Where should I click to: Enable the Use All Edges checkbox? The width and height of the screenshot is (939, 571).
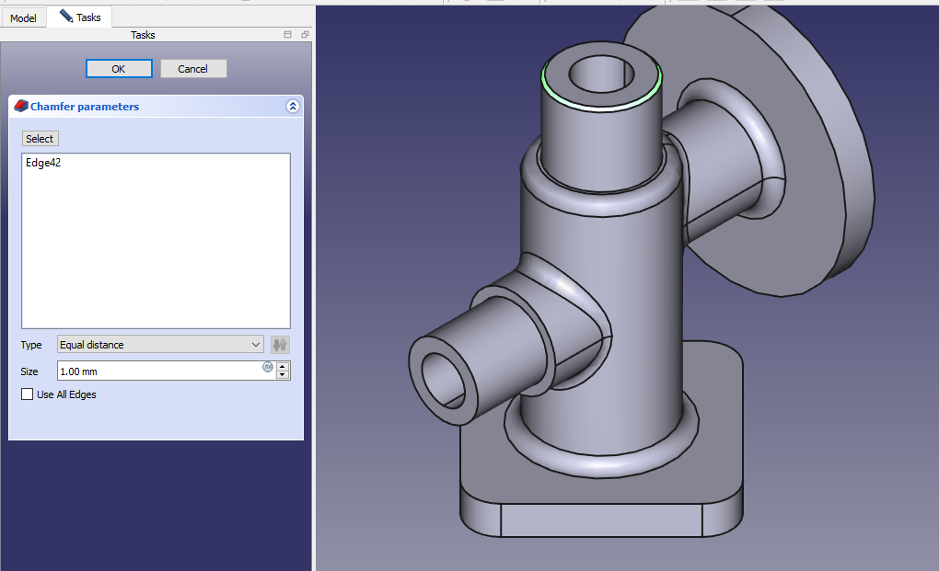pyautogui.click(x=28, y=394)
